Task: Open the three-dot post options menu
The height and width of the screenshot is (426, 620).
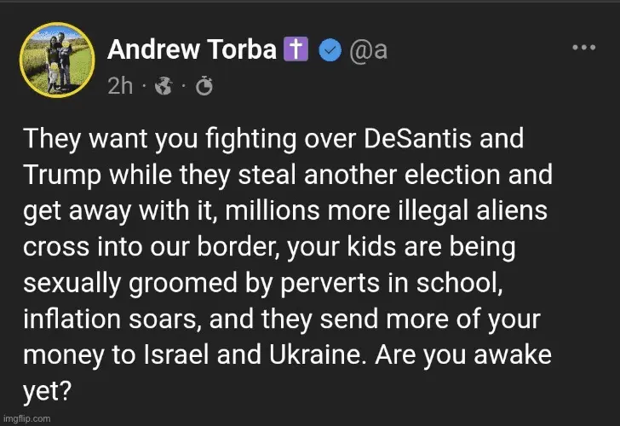Action: [583, 48]
